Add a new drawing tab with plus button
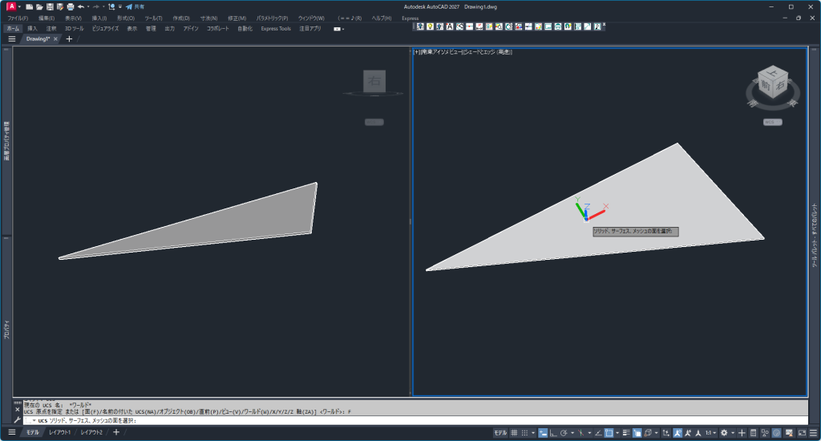Image resolution: width=821 pixels, height=441 pixels. [69, 38]
